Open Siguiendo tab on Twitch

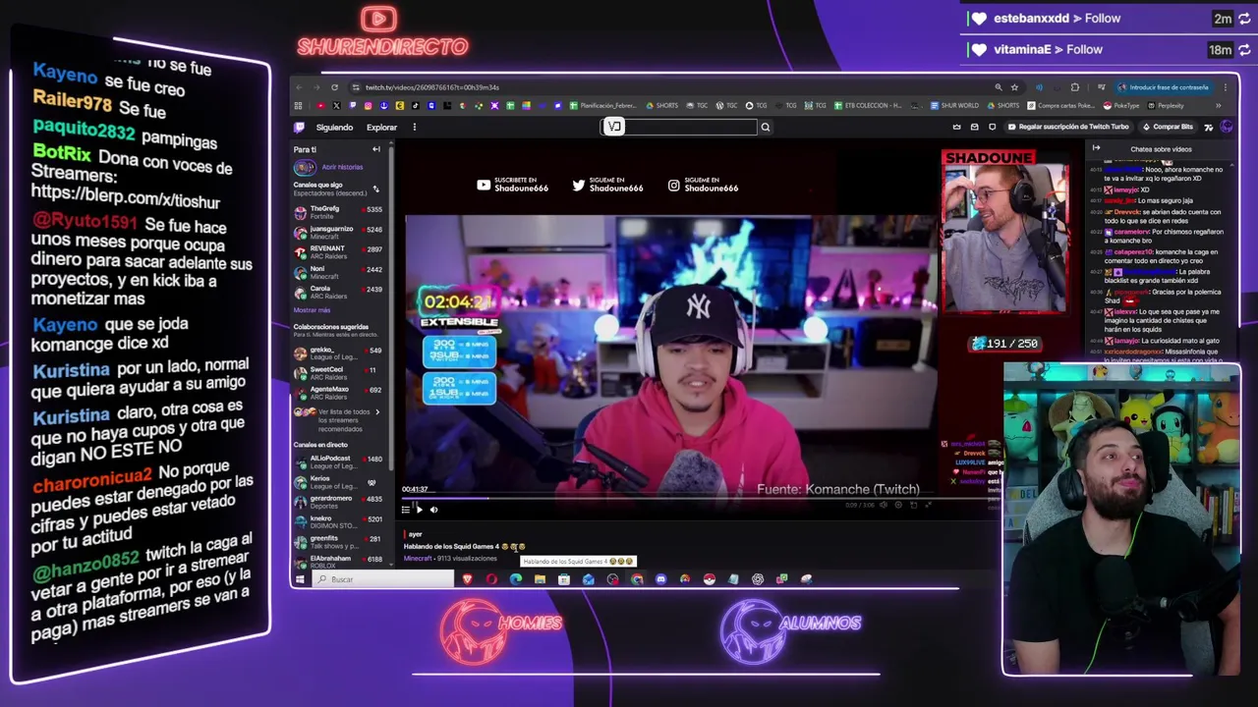pos(334,127)
